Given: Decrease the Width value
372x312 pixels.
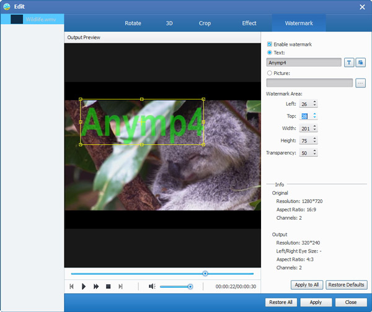Looking at the screenshot, I should pyautogui.click(x=314, y=130).
